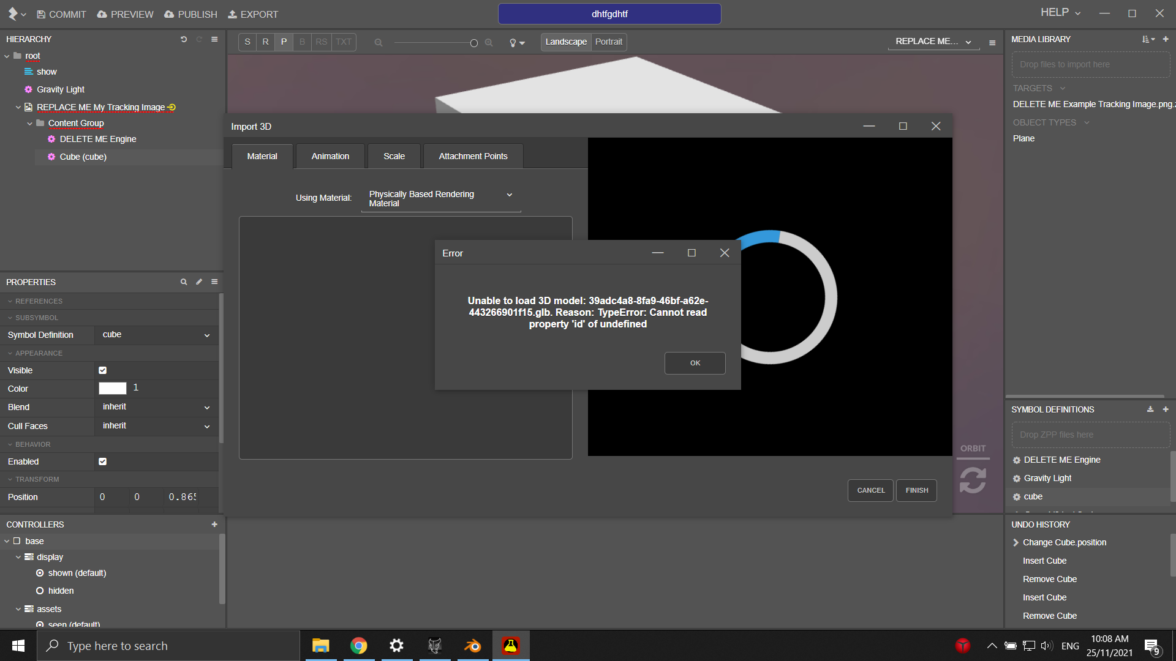Image resolution: width=1176 pixels, height=661 pixels.
Task: Click the Cancel button in Import 3D
Action: point(870,490)
